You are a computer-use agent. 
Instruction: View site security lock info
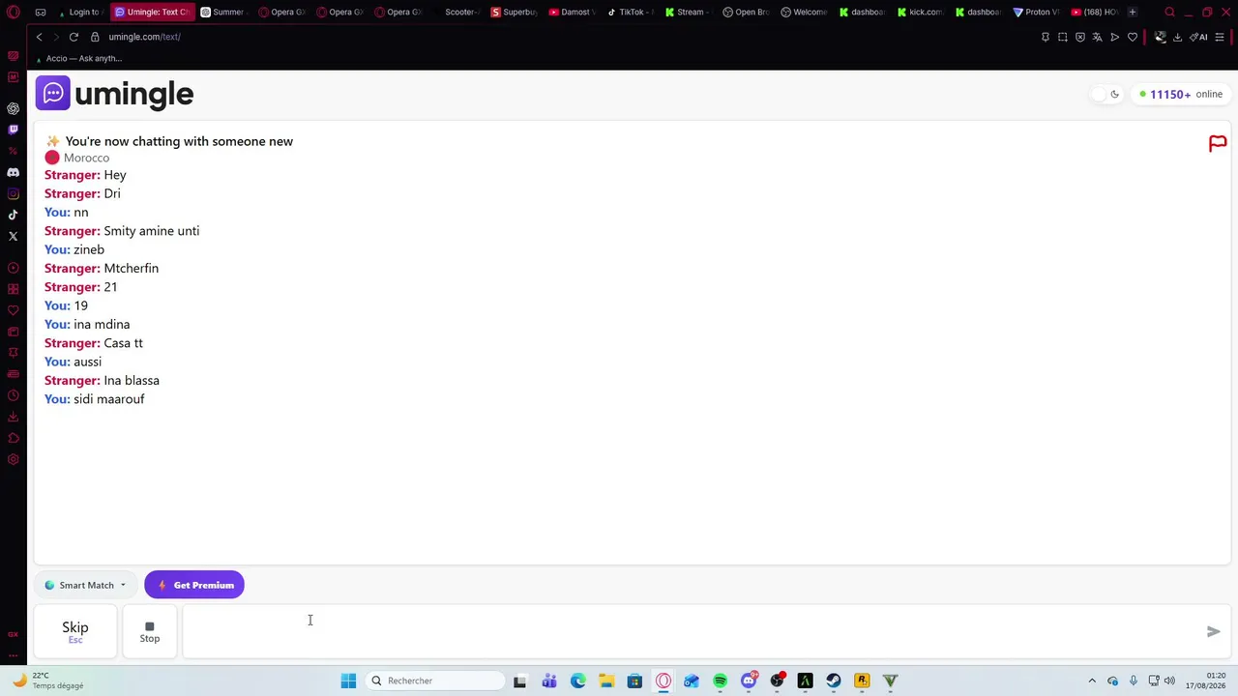pos(95,37)
